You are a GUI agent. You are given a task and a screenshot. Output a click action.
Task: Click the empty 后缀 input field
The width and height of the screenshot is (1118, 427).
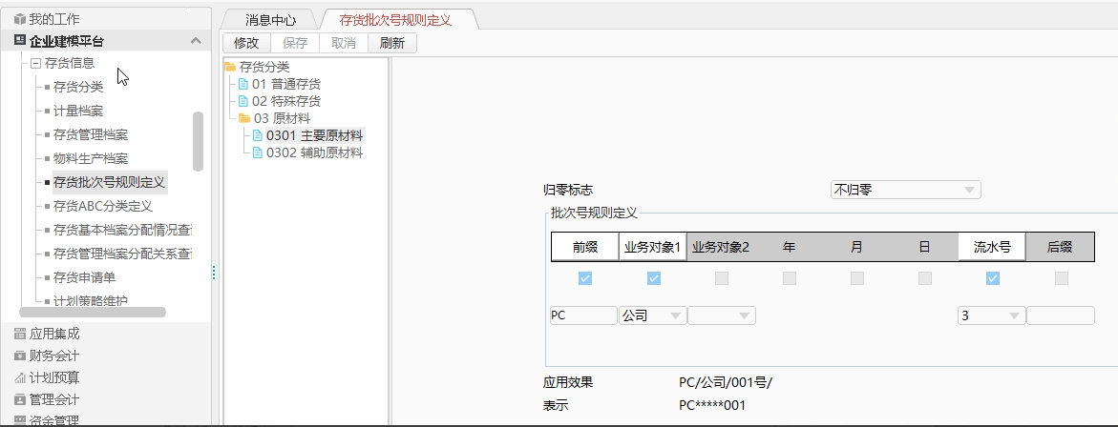click(x=1061, y=315)
